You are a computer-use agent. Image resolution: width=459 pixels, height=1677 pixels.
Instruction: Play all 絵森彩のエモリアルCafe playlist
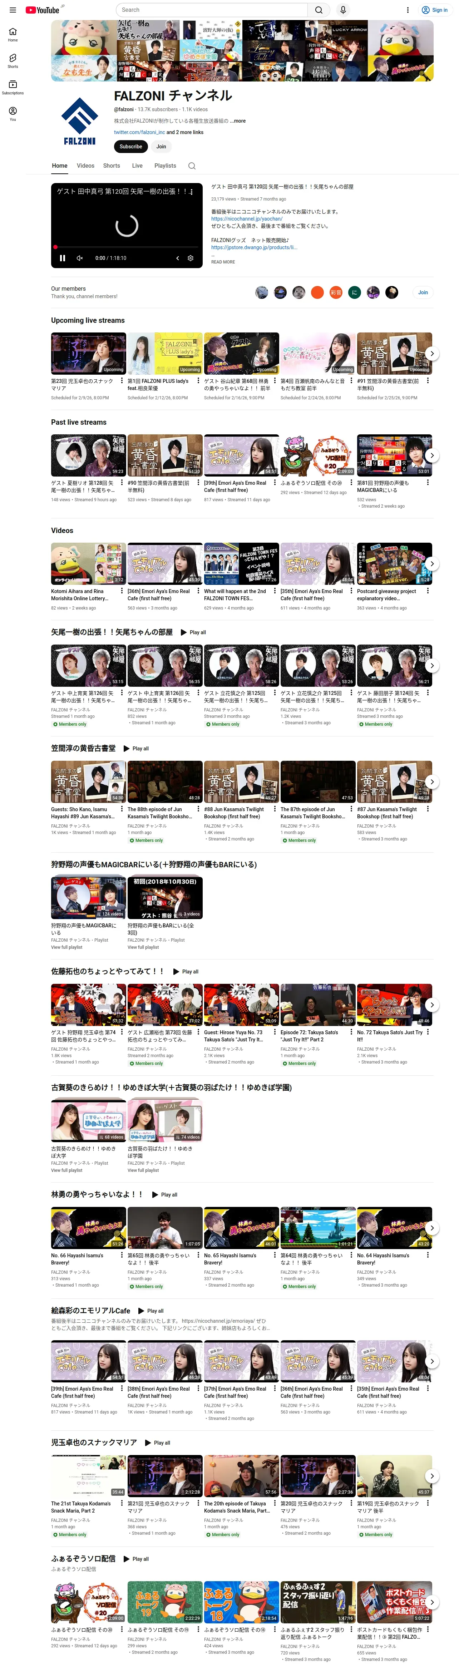(151, 1311)
